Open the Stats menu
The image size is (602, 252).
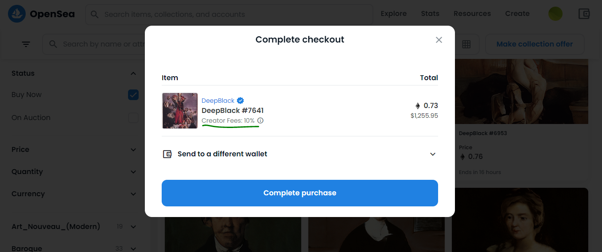[430, 14]
